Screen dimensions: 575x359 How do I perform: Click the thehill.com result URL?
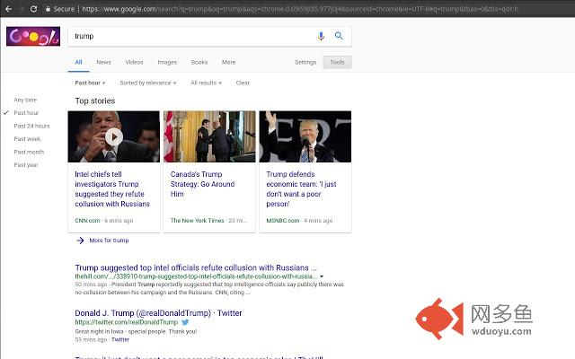(x=196, y=276)
